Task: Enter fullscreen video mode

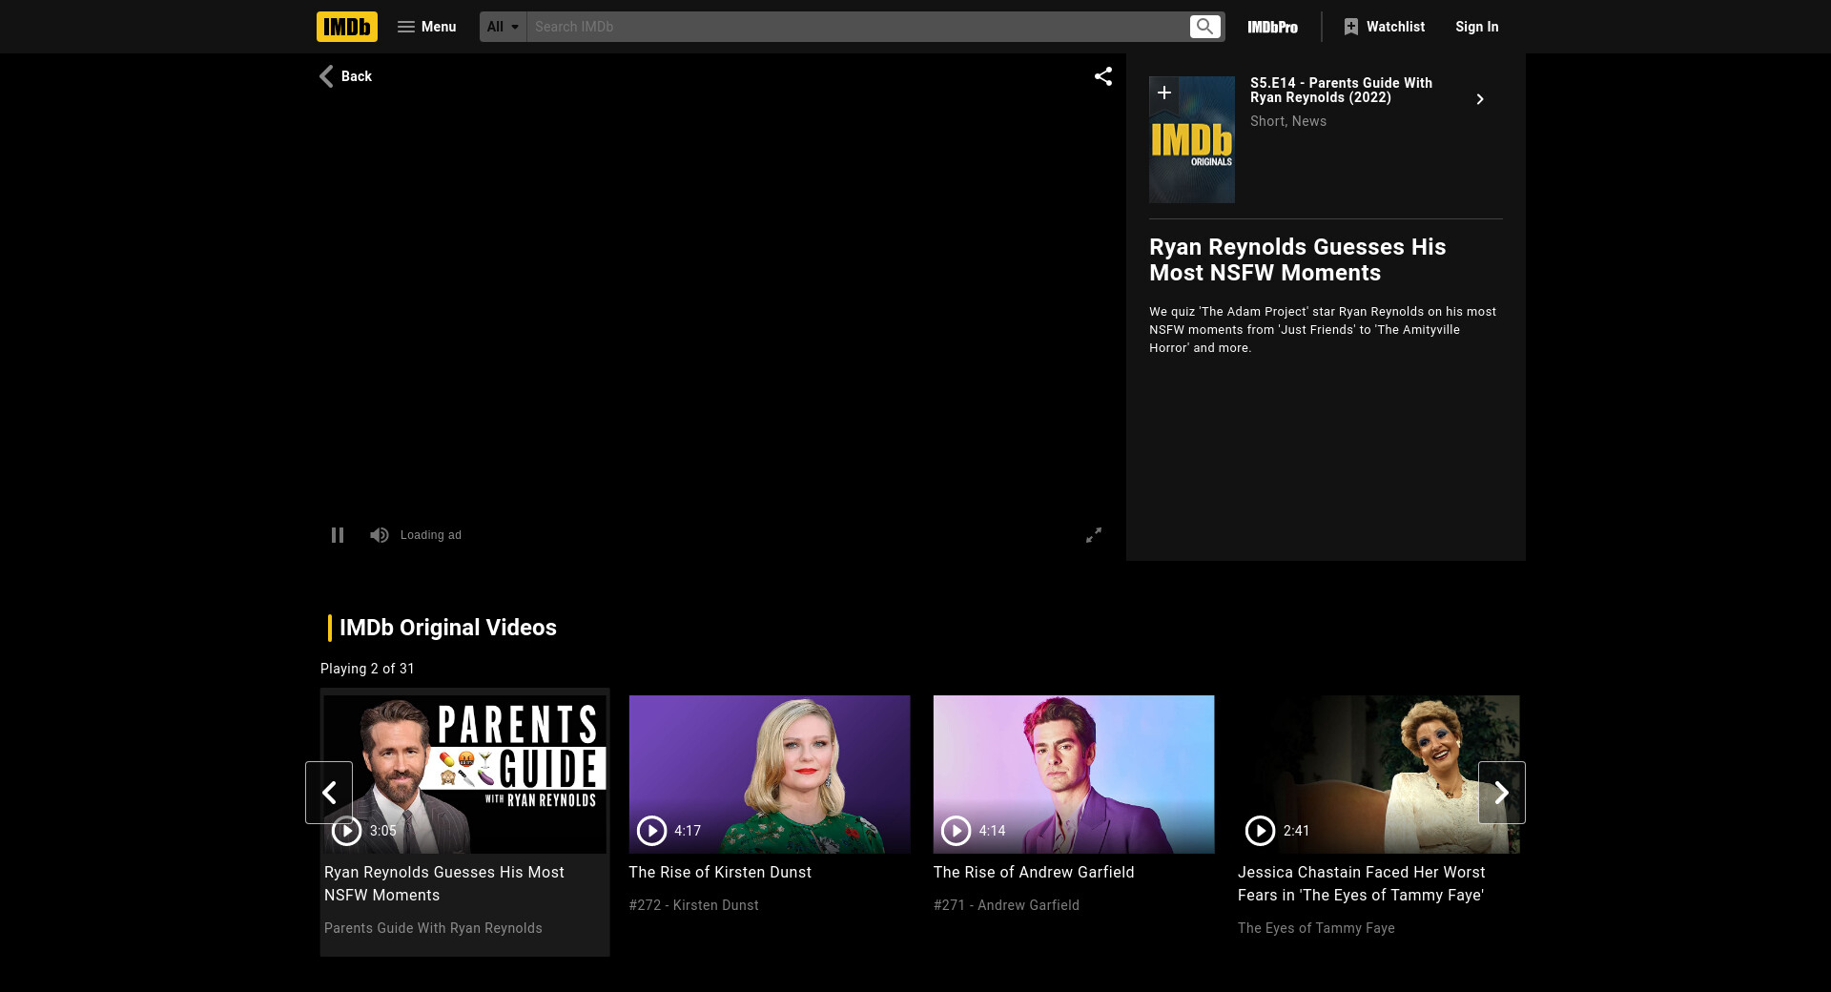Action: pos(1093,535)
